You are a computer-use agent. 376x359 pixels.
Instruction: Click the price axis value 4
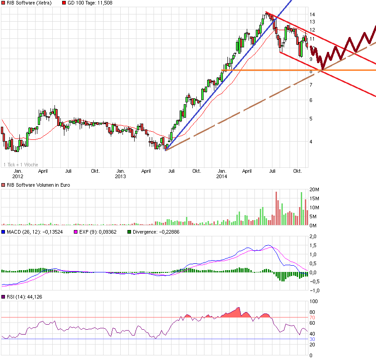click(x=311, y=142)
